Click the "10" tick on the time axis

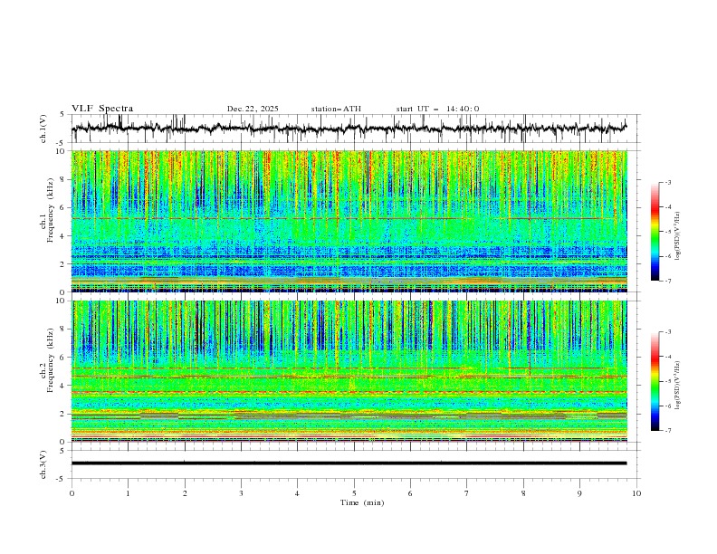[636, 493]
